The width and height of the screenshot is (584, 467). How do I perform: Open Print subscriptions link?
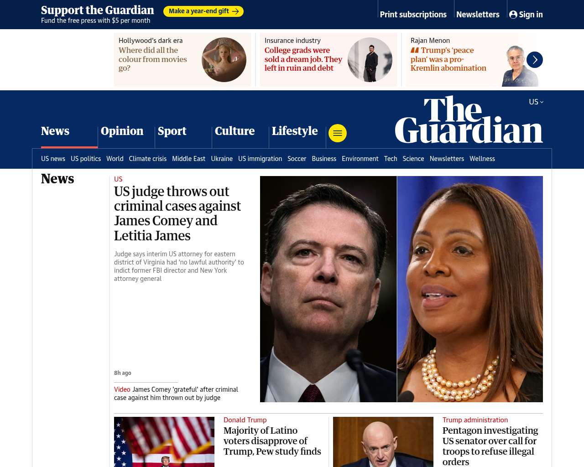coord(413,15)
